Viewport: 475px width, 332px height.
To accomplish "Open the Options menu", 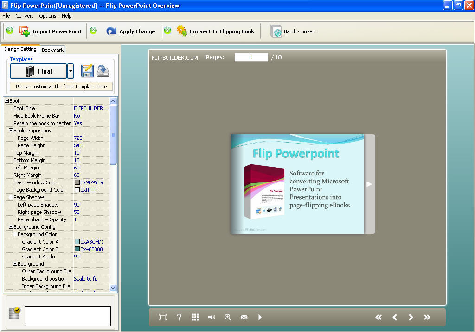I will click(47, 15).
